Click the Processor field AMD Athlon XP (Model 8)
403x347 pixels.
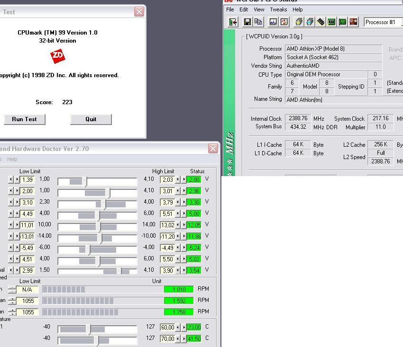point(333,49)
